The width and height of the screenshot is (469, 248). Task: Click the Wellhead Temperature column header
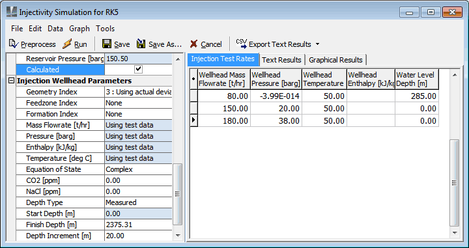pos(324,79)
